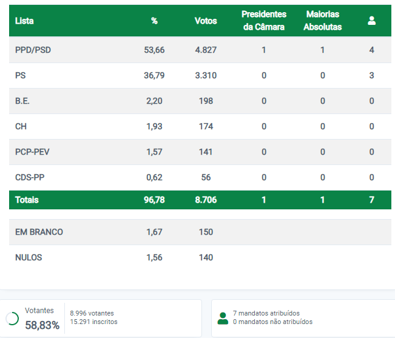Click the green person icon beside mandatos atribuídos
This screenshot has width=395, height=338.
(223, 318)
